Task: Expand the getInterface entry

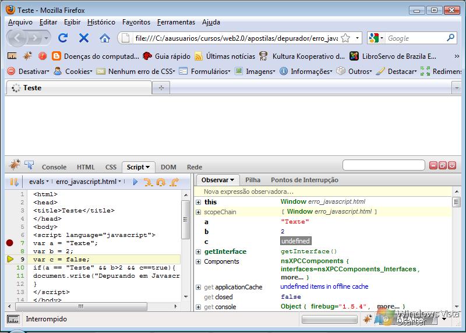Action: point(199,252)
